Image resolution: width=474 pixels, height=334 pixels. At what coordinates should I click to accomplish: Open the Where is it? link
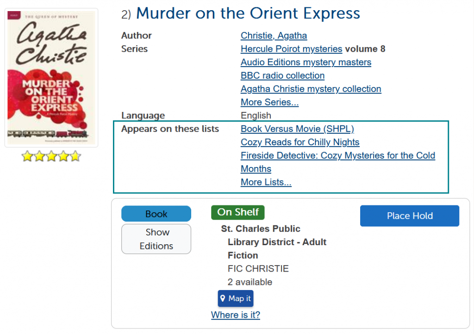[x=236, y=315]
